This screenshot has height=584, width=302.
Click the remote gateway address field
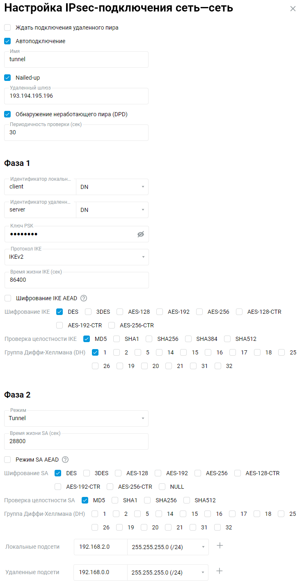point(76,96)
